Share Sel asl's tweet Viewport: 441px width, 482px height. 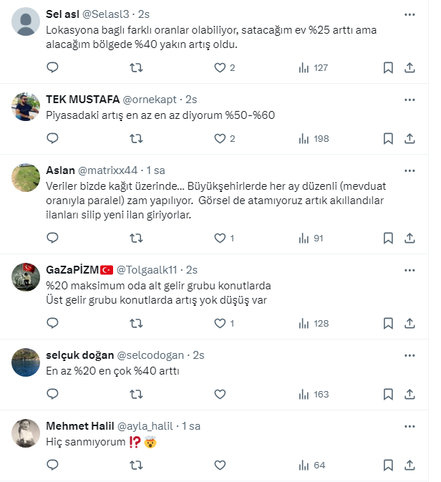pos(409,67)
